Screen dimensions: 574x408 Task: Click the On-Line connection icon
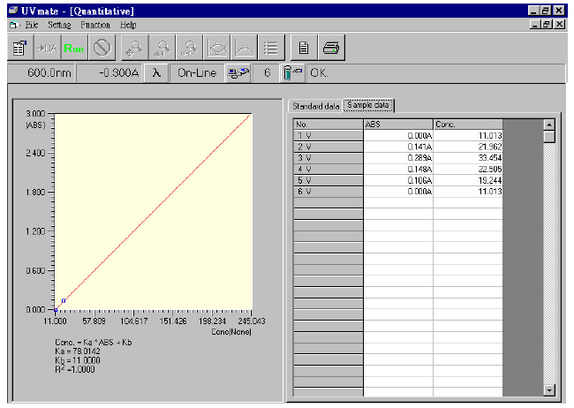237,74
